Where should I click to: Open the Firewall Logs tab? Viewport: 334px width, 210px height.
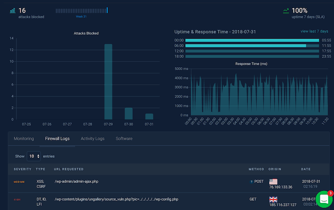[57, 139]
